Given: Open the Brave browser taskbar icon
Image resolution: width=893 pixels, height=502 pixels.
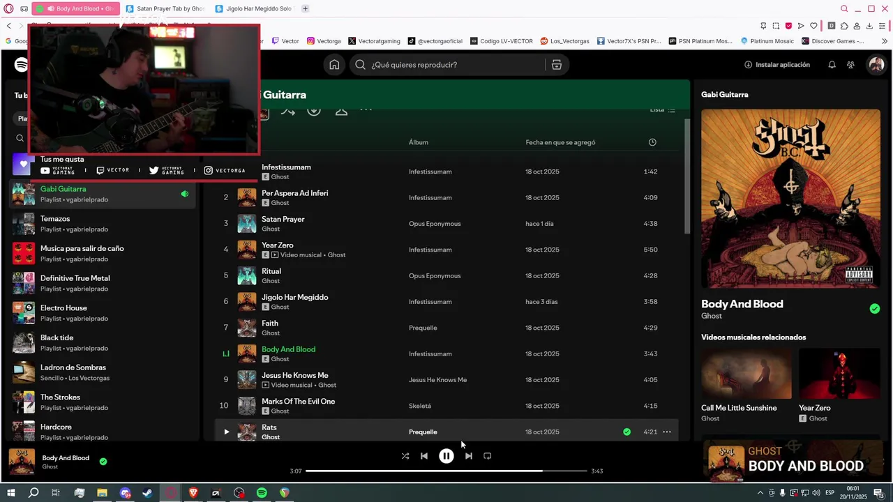Looking at the screenshot, I should [x=193, y=493].
